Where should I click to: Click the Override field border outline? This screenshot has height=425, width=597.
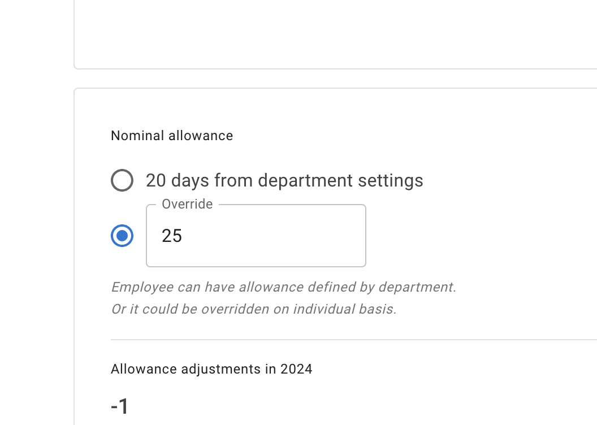(x=256, y=265)
